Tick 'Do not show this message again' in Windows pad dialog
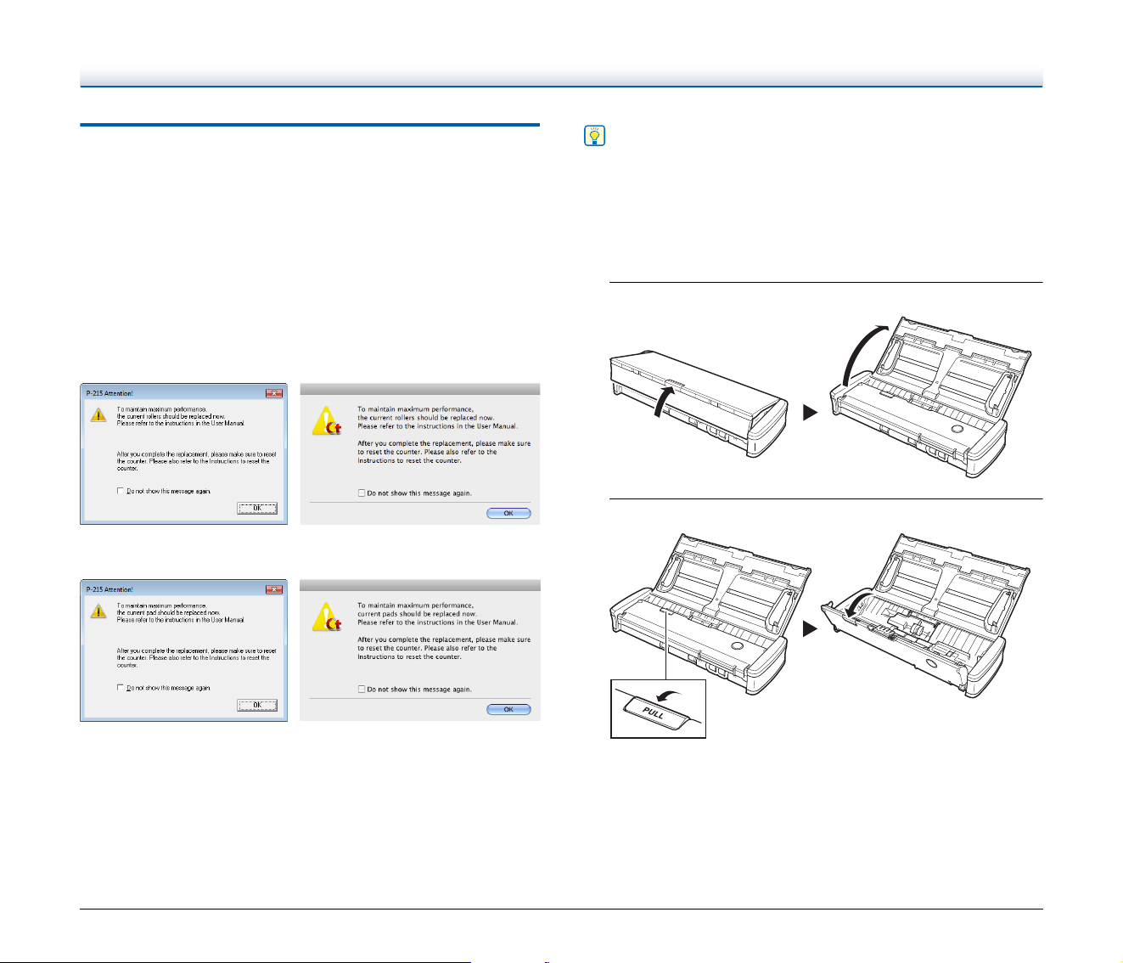The width and height of the screenshot is (1123, 963). [x=120, y=688]
